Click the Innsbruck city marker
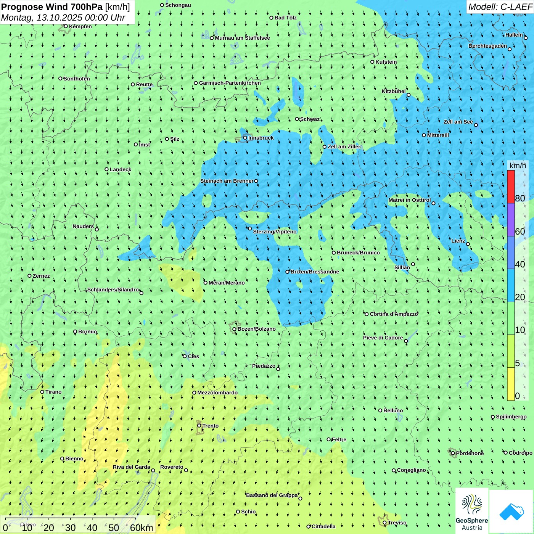 point(245,138)
